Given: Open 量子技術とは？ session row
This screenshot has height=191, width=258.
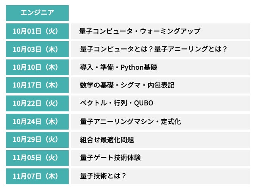Looking at the screenshot, I should coord(161,176).
